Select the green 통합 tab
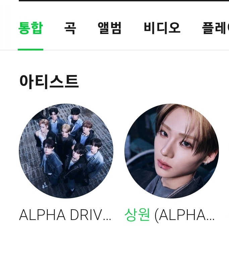This screenshot has height=255, width=229. pyautogui.click(x=31, y=28)
